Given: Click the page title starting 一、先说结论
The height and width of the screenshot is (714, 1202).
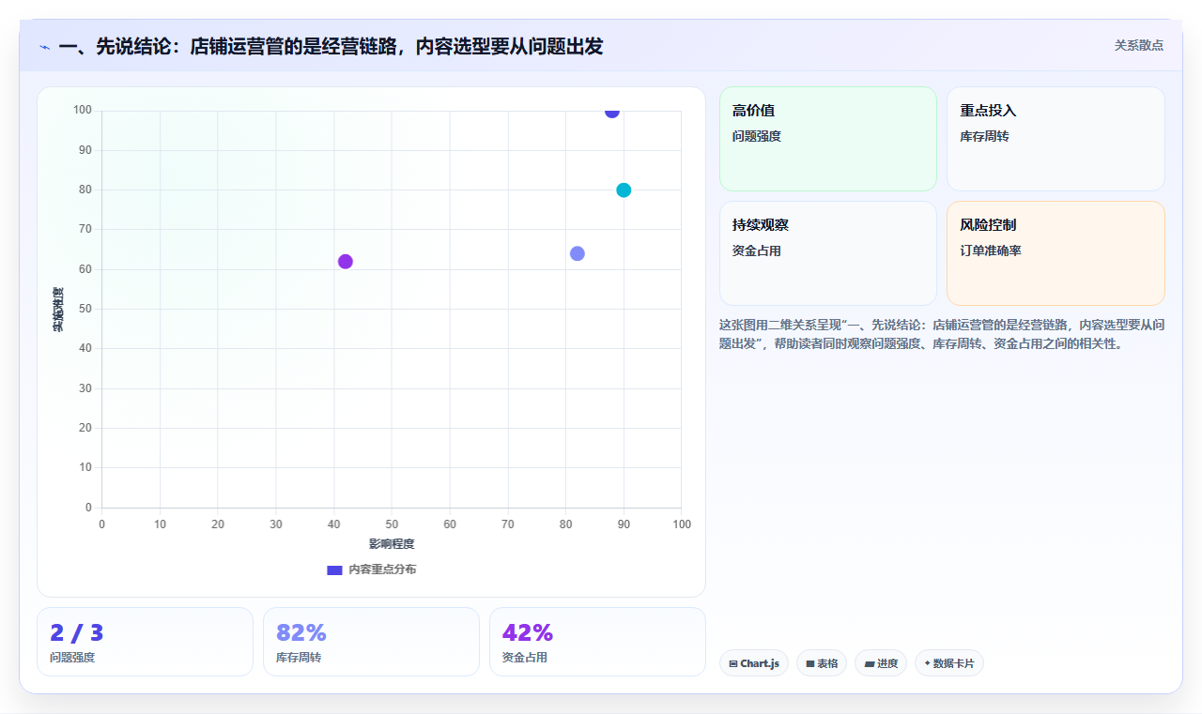Looking at the screenshot, I should tap(331, 46).
